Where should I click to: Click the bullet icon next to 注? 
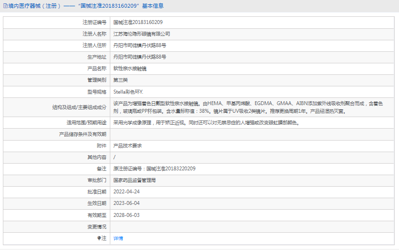(x=99, y=238)
